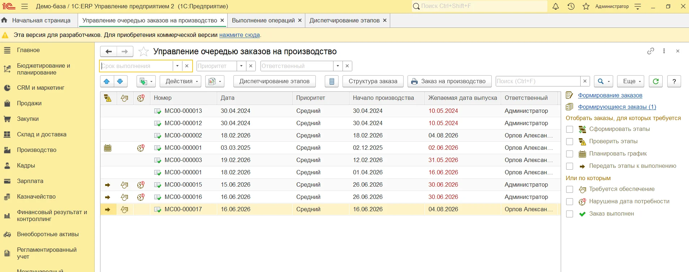Open the Производство sidebar section
This screenshot has height=272, width=689.
[36, 150]
